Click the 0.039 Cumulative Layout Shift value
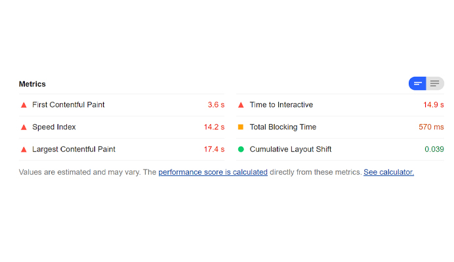This screenshot has width=454, height=262. (x=434, y=149)
